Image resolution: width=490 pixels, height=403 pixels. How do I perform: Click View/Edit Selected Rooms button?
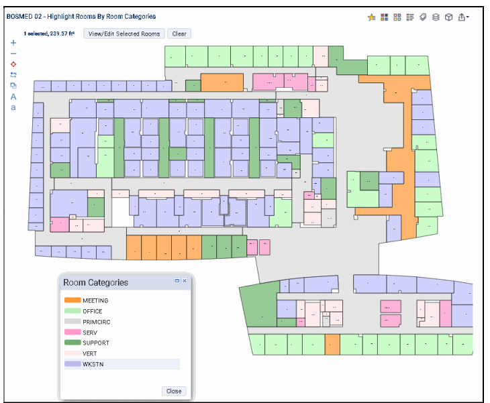click(x=124, y=34)
